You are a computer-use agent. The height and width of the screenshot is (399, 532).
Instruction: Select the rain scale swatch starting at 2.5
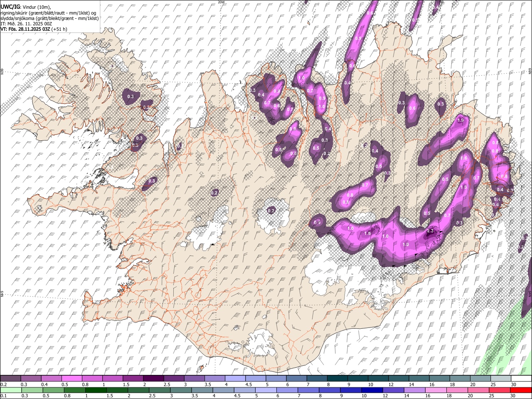tap(160, 390)
